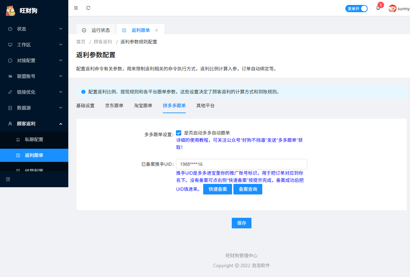Image resolution: width=410 pixels, height=277 pixels.
Task: Select the 淘宝跟单 tab
Action: pyautogui.click(x=143, y=106)
